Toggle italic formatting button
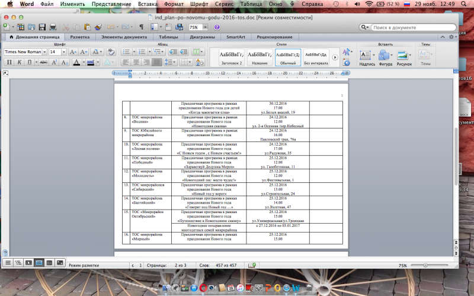 (x=19, y=62)
